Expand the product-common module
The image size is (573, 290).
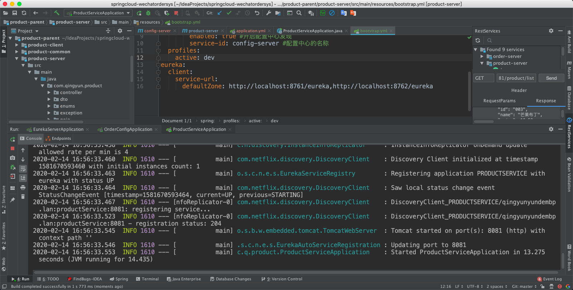click(17, 52)
